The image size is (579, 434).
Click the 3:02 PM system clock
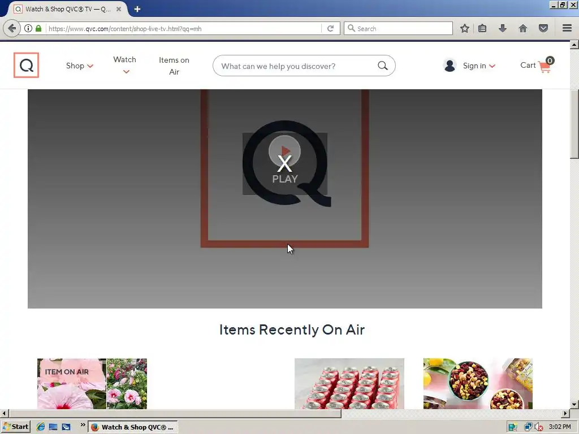click(x=560, y=427)
